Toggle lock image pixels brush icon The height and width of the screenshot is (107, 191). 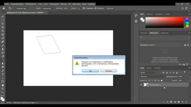pyautogui.click(x=152, y=81)
